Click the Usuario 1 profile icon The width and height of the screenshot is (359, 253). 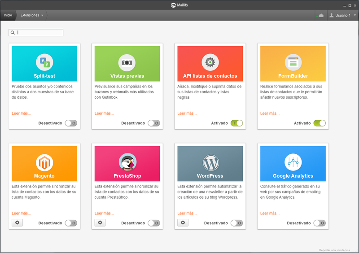pyautogui.click(x=331, y=15)
